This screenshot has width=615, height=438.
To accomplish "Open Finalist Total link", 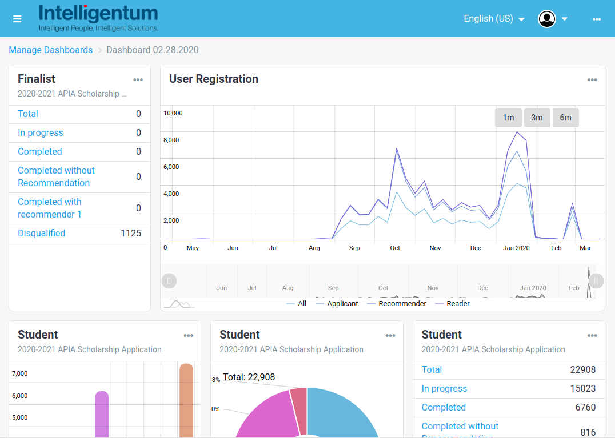I will tap(28, 114).
